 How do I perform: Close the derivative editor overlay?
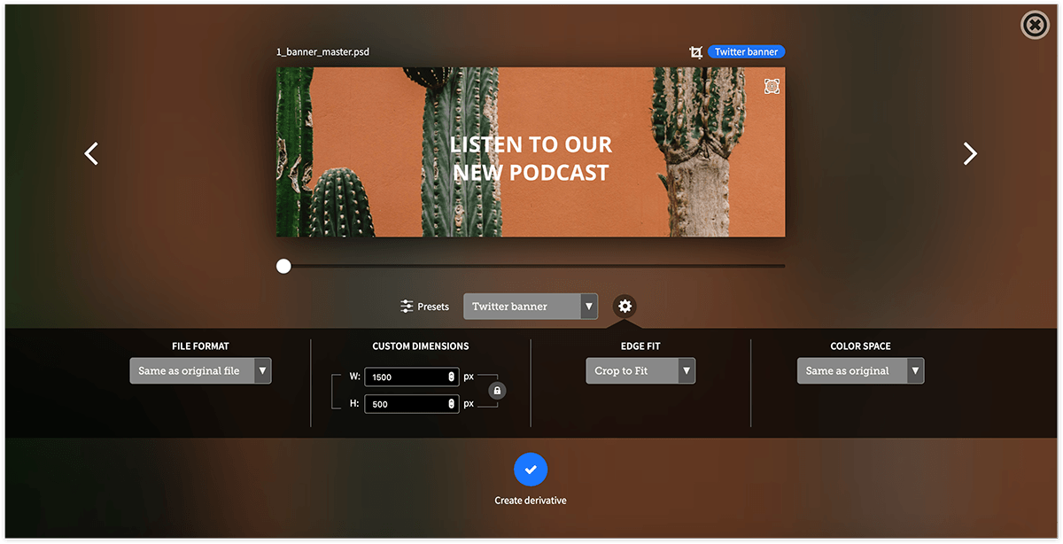pos(1035,25)
